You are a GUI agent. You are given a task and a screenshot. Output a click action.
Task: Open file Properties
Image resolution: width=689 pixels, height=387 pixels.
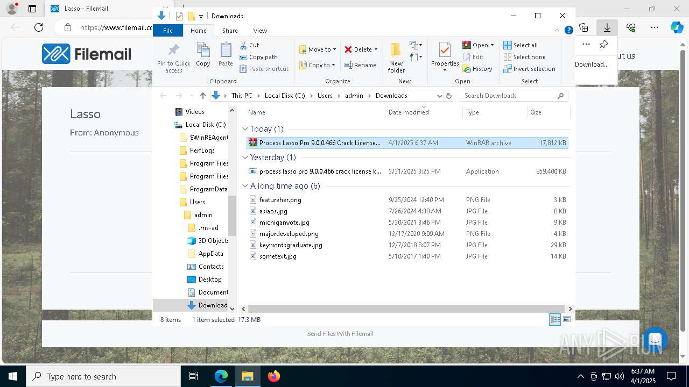[445, 58]
